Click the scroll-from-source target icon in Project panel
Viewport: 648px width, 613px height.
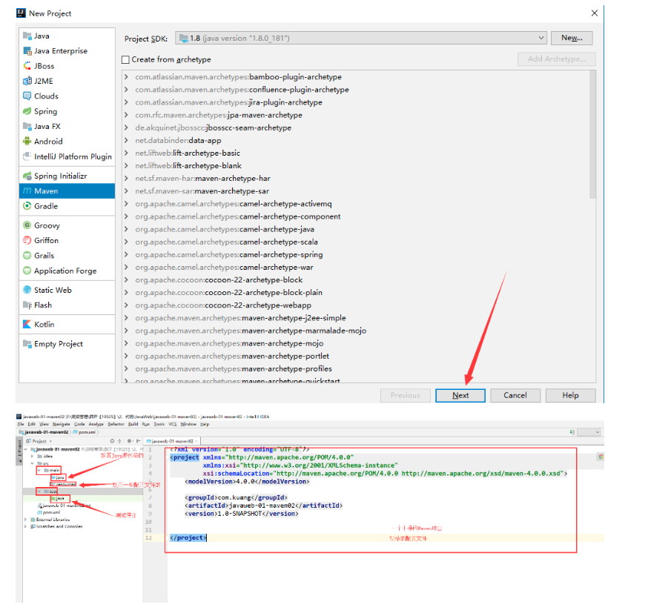pos(112,441)
